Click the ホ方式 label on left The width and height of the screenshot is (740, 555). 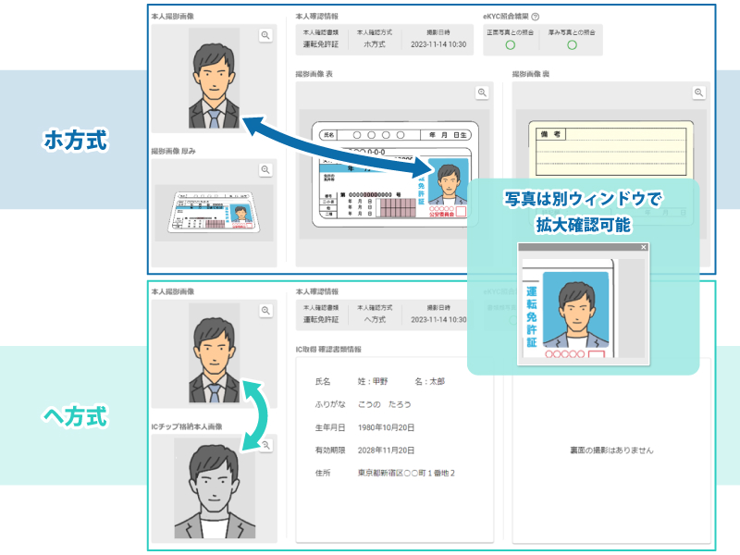coord(76,141)
